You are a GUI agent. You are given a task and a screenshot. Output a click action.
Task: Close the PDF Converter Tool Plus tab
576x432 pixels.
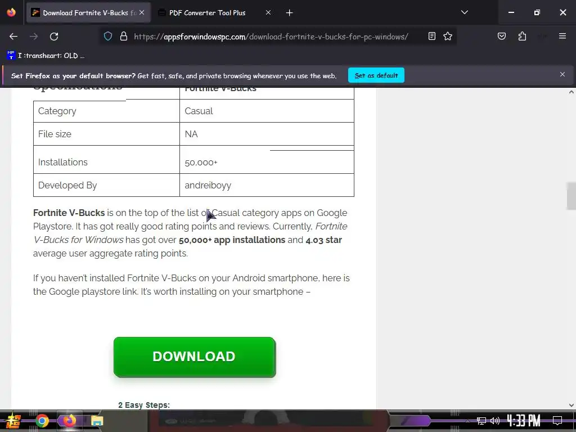268,12
